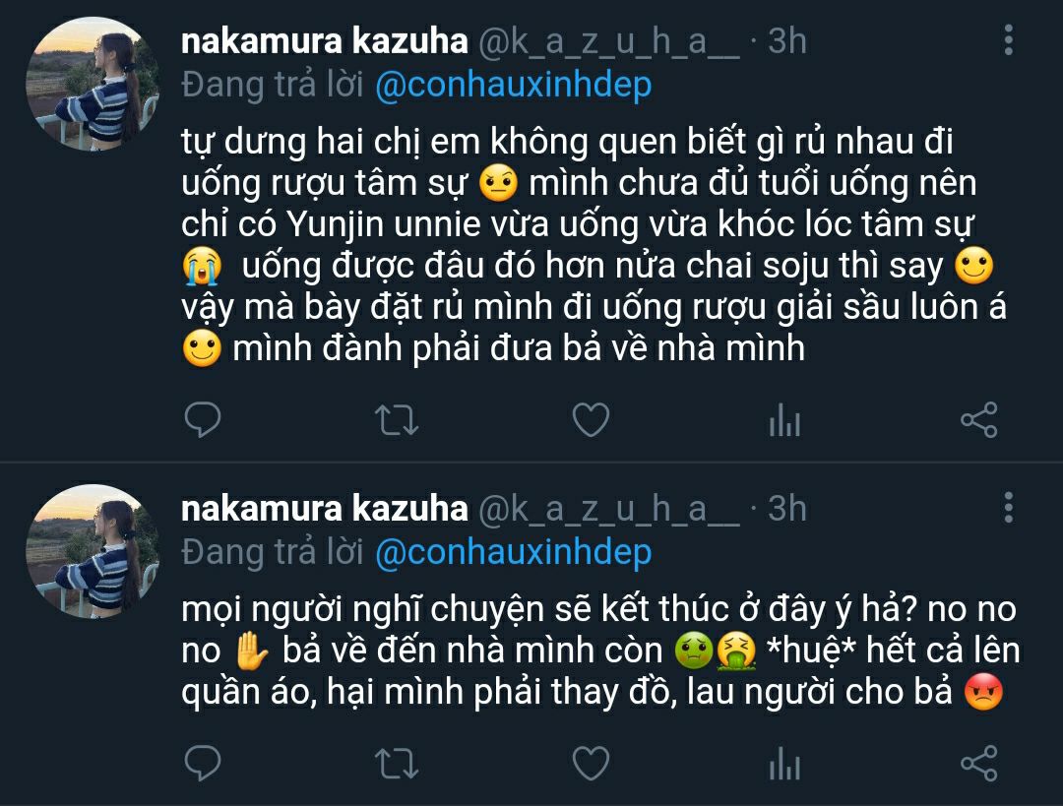The width and height of the screenshot is (1063, 806).
Task: Retweet the first tweet about Yunjin unnie
Action: click(x=399, y=420)
